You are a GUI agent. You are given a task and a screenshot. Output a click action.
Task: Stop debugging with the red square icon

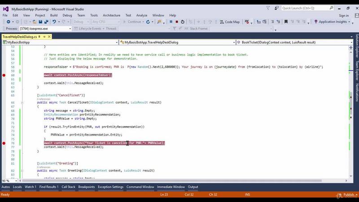[177, 22]
